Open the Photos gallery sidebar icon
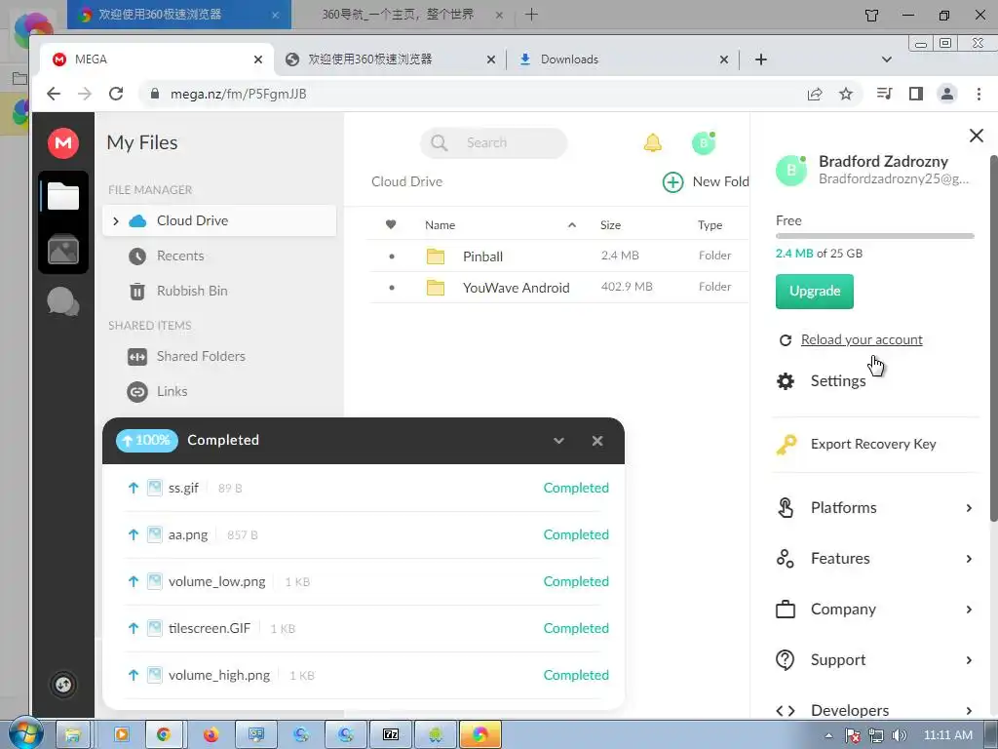Image resolution: width=998 pixels, height=749 pixels. tap(63, 249)
